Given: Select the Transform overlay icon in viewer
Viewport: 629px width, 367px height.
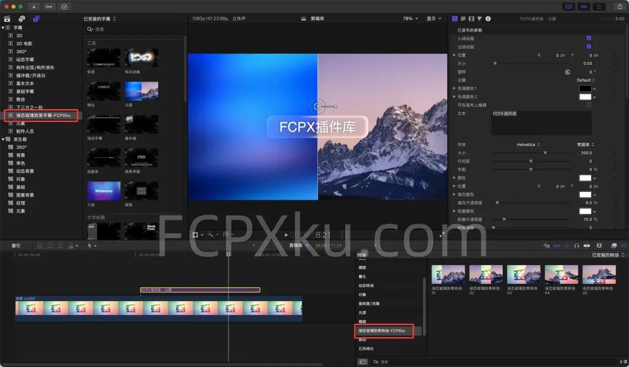Looking at the screenshot, I should coord(195,235).
